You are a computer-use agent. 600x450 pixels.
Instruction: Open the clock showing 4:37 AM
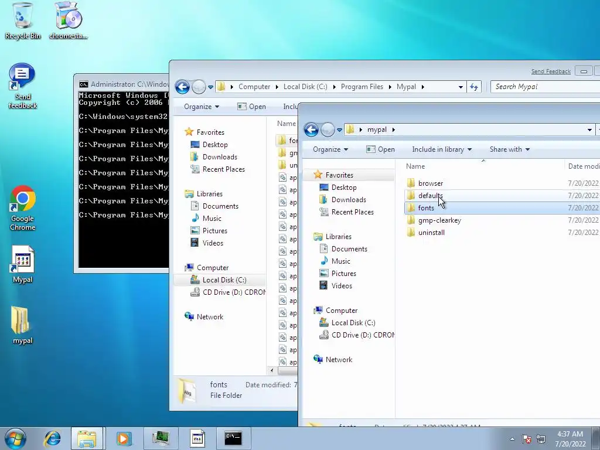[570, 438]
